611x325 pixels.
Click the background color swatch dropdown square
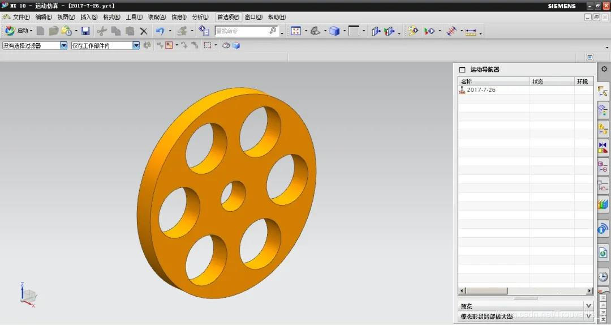354,31
